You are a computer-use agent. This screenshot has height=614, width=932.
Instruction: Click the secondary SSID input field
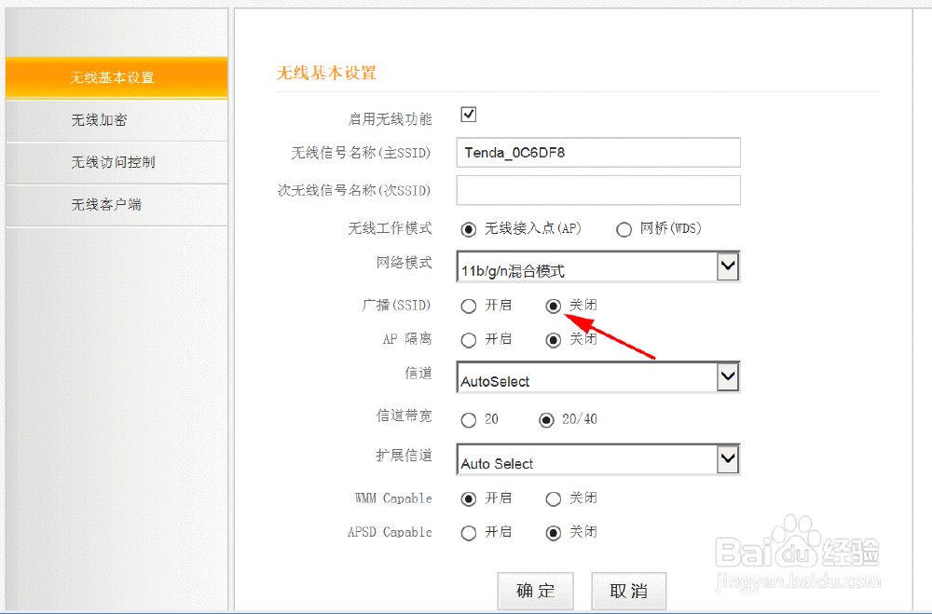pos(597,190)
